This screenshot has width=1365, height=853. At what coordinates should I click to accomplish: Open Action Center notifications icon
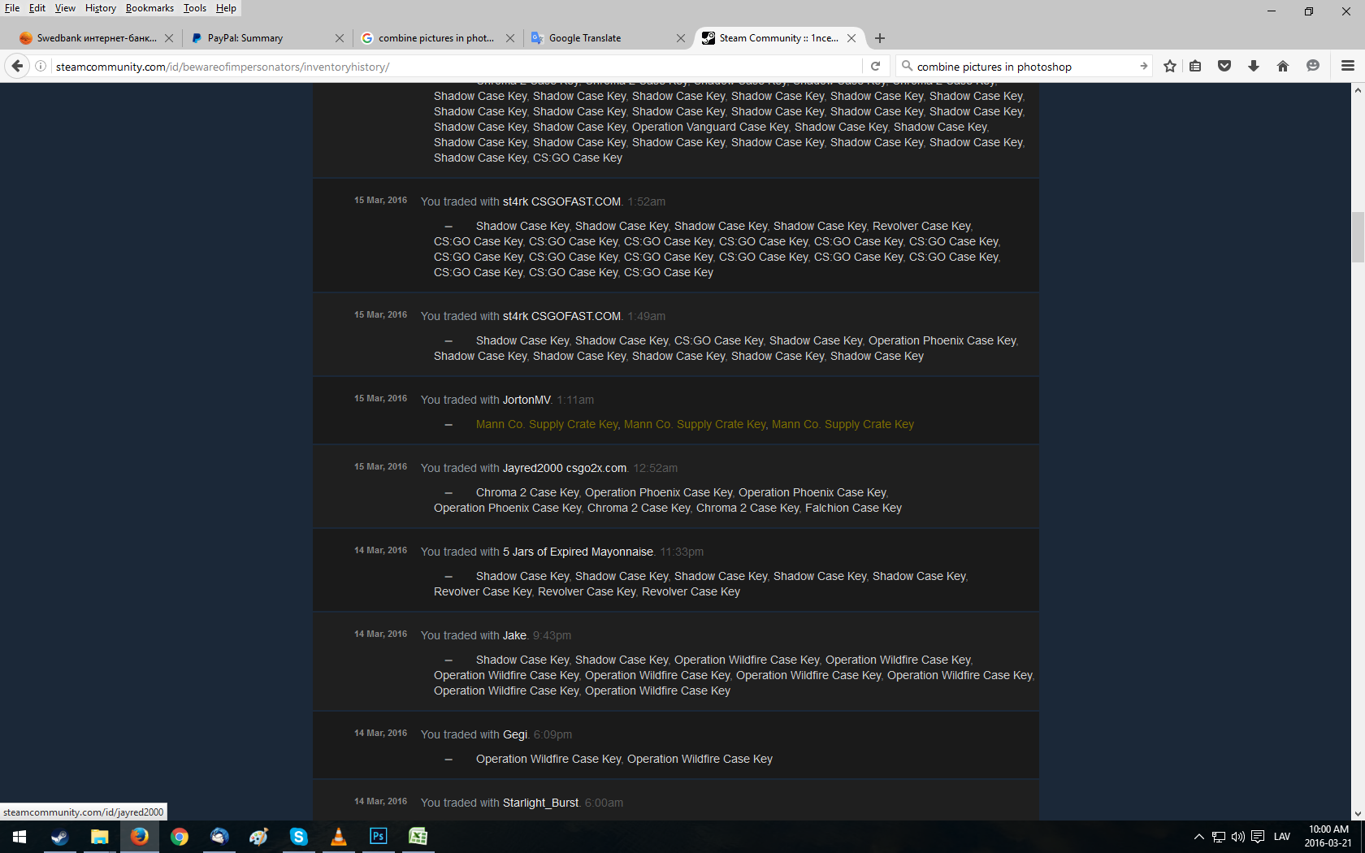point(1258,837)
